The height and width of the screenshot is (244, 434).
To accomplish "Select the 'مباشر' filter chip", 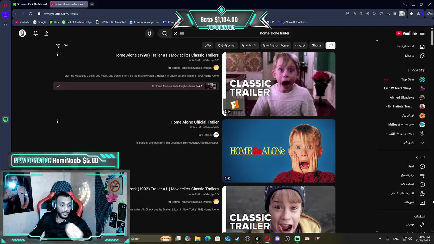I will (208, 45).
